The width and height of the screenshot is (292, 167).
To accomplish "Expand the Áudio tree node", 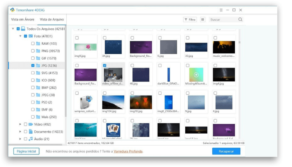I will pyautogui.click(x=20, y=139).
